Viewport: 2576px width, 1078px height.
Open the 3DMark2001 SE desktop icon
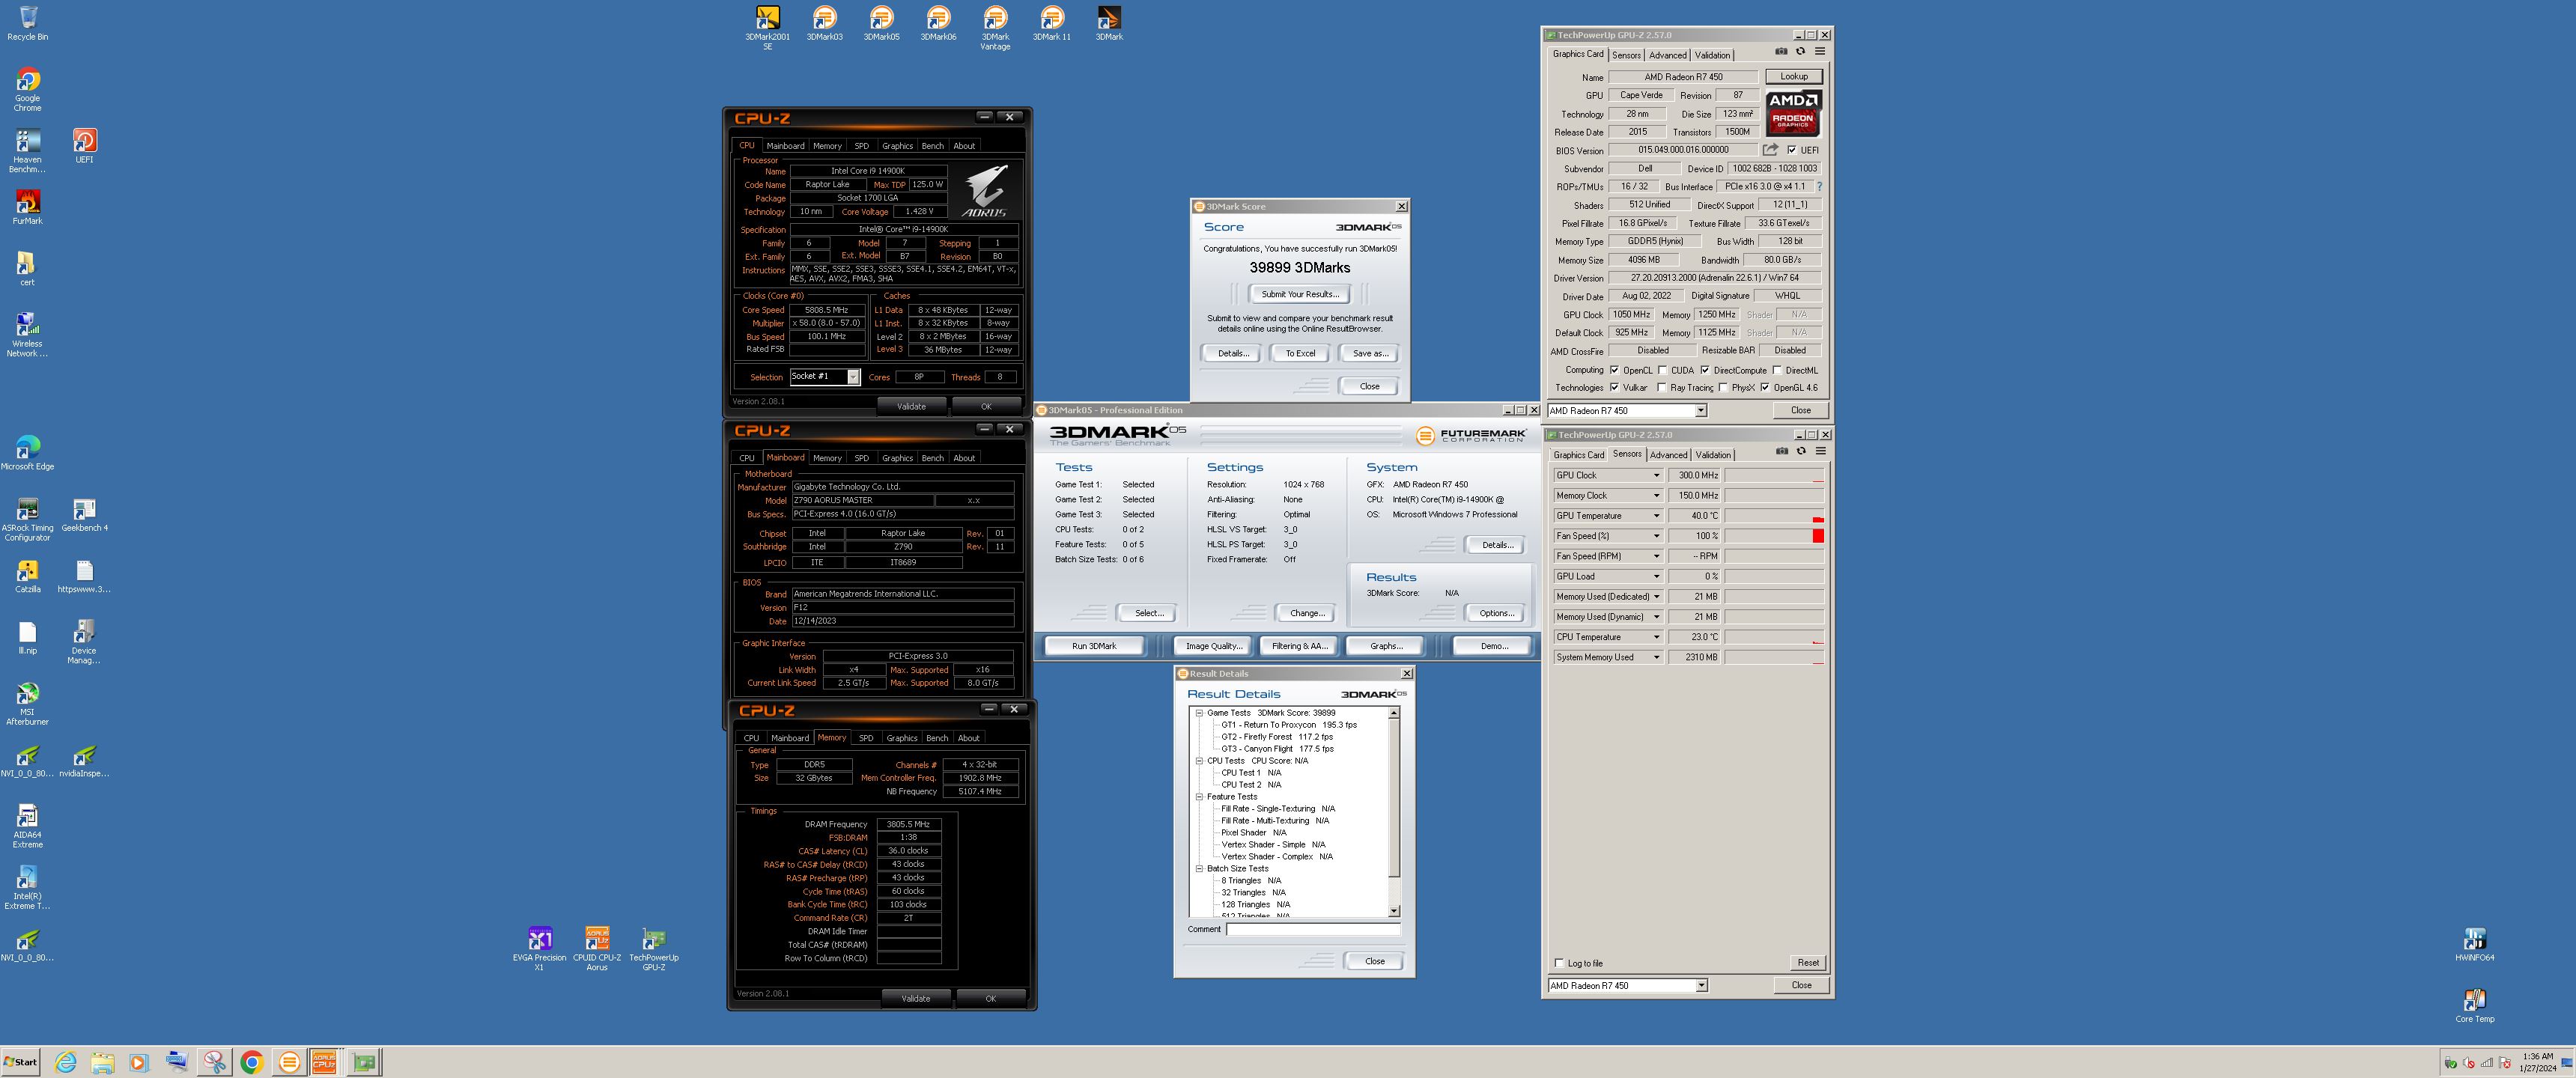pyautogui.click(x=767, y=27)
